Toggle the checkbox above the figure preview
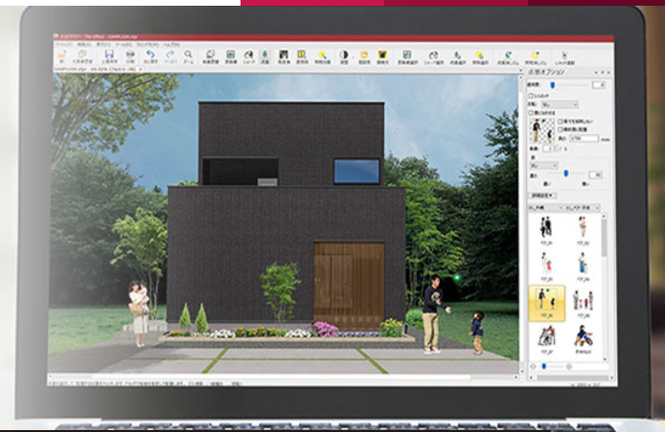The height and width of the screenshot is (432, 665). [x=531, y=111]
